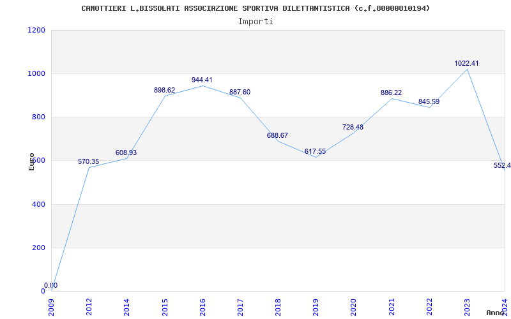Select the 2016 x-axis year label
The height and width of the screenshot is (319, 511).
coord(202,307)
